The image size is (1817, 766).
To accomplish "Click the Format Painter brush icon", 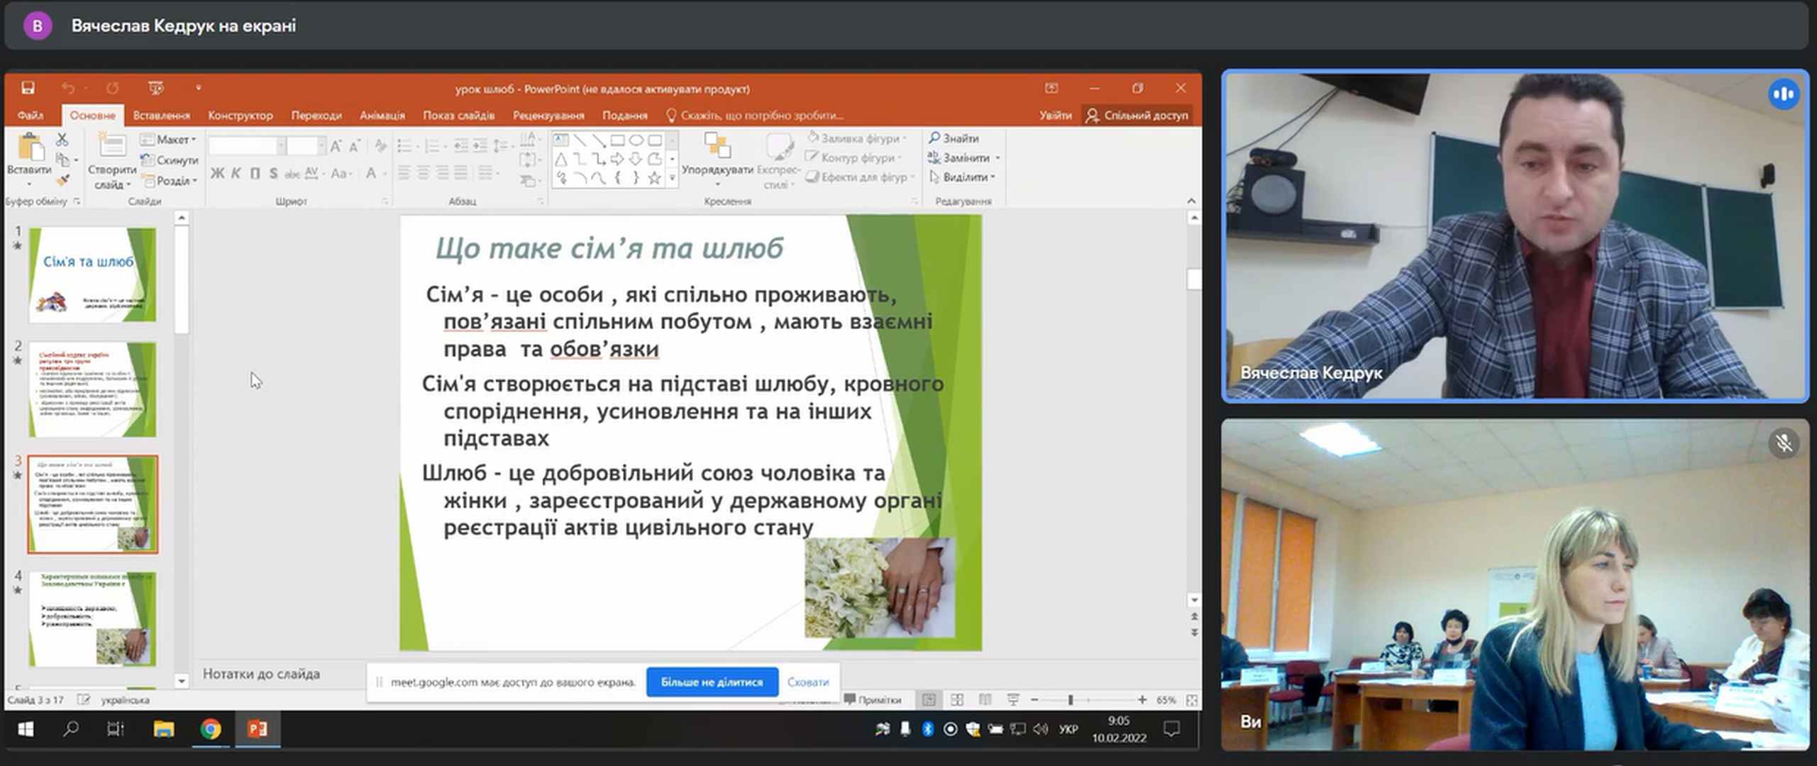I will click(63, 181).
